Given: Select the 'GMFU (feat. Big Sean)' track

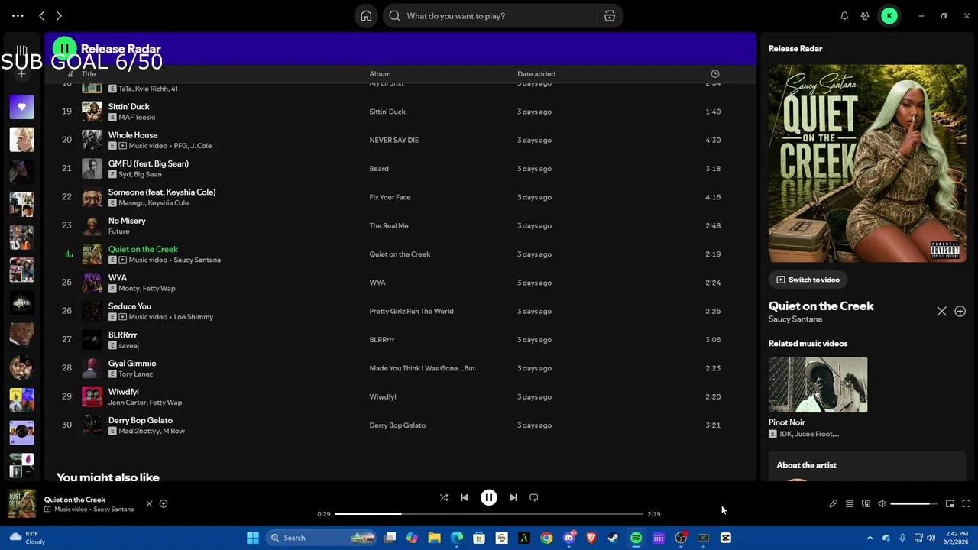Looking at the screenshot, I should tap(148, 163).
